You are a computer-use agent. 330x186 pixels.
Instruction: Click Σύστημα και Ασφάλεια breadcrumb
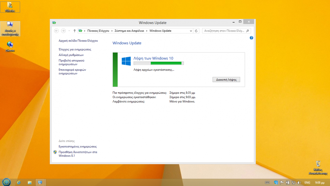(x=129, y=31)
